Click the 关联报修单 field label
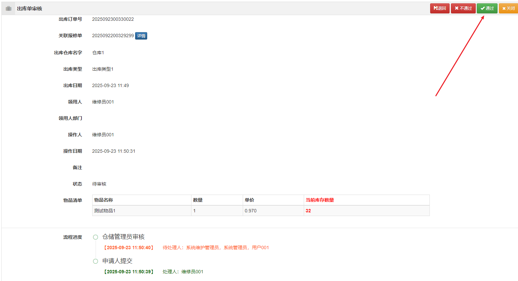The image size is (518, 281). coord(70,36)
